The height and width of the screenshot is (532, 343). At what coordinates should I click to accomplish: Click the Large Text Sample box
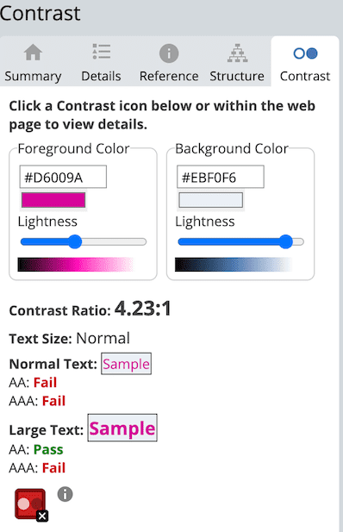122,428
